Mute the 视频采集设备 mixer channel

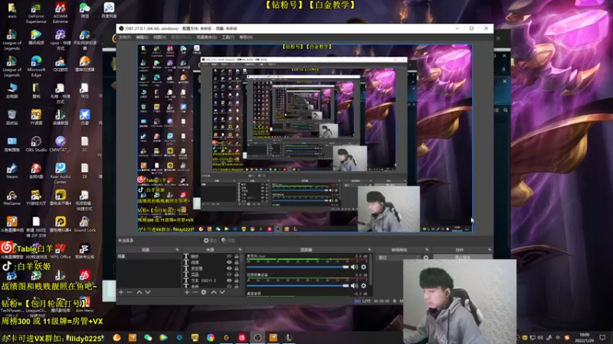pos(354,286)
